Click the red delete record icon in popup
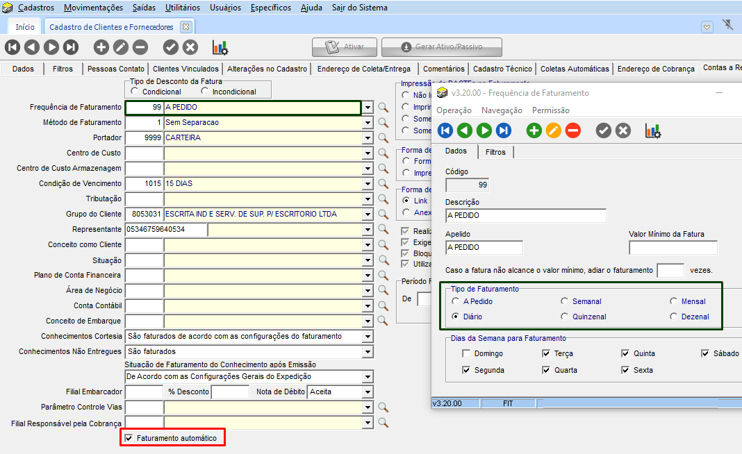Screen dimensions: 742x454 573,131
